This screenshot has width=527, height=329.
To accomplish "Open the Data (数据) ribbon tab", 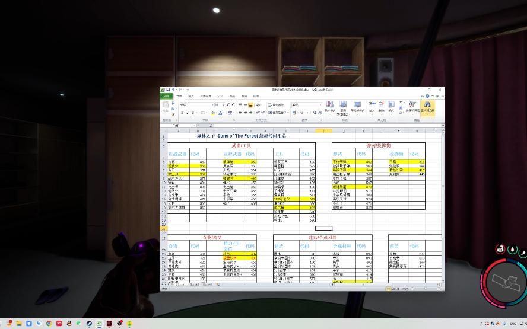I will pos(232,96).
